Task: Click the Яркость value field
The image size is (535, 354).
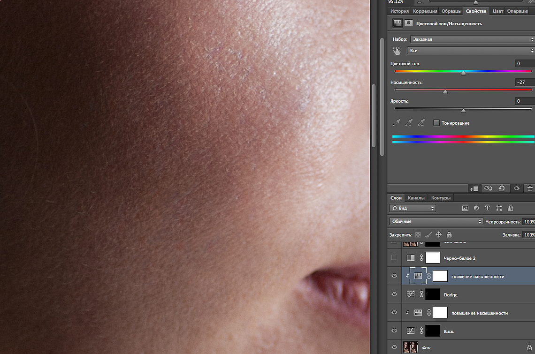Action: [x=525, y=101]
